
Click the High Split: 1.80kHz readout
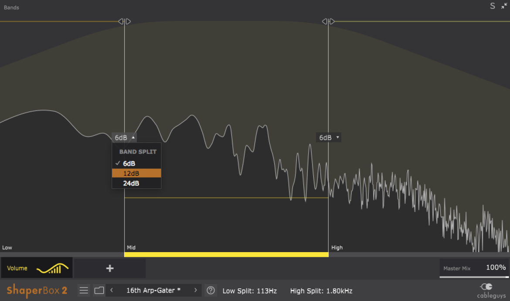tap(321, 291)
